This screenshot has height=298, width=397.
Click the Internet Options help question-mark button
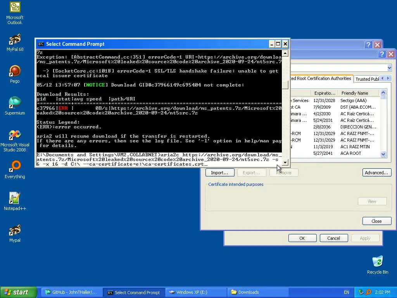[368, 45]
